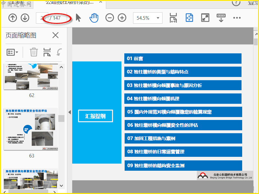
Task: Rotate page with curved arrow icon
Action: tap(59, 52)
